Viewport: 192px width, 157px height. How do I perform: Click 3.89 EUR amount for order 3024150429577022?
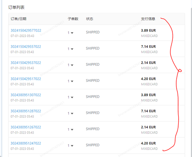pos(148,30)
